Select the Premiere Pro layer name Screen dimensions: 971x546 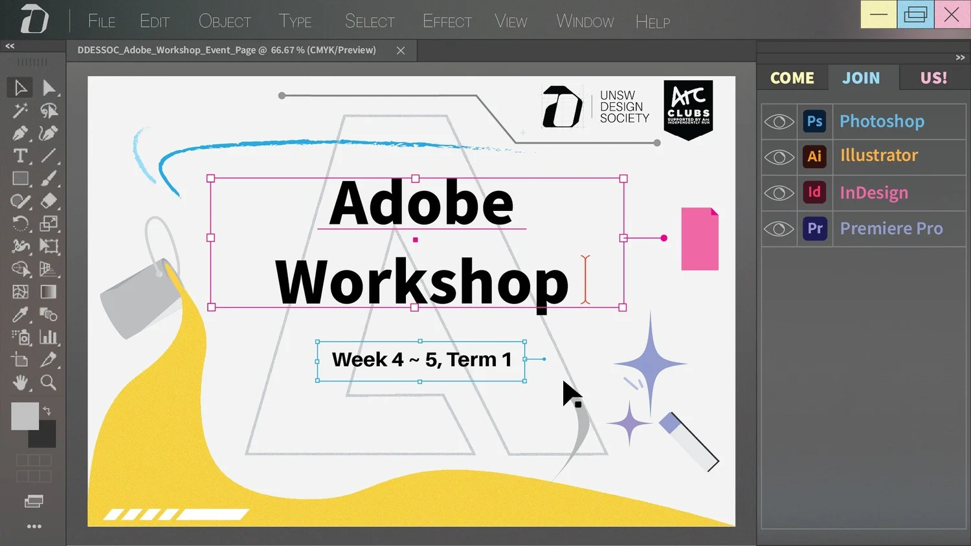point(891,228)
